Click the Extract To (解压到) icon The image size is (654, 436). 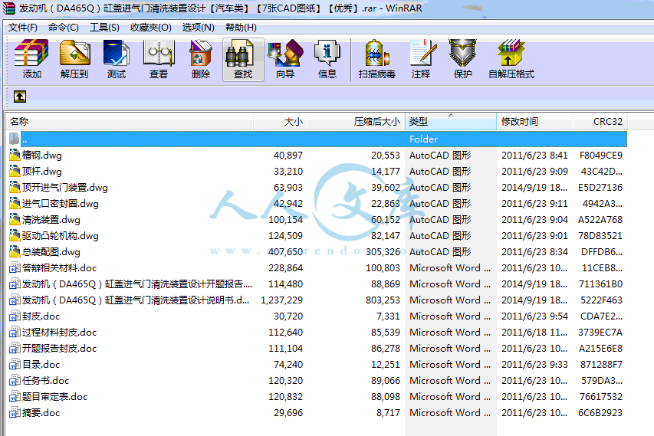tap(74, 53)
